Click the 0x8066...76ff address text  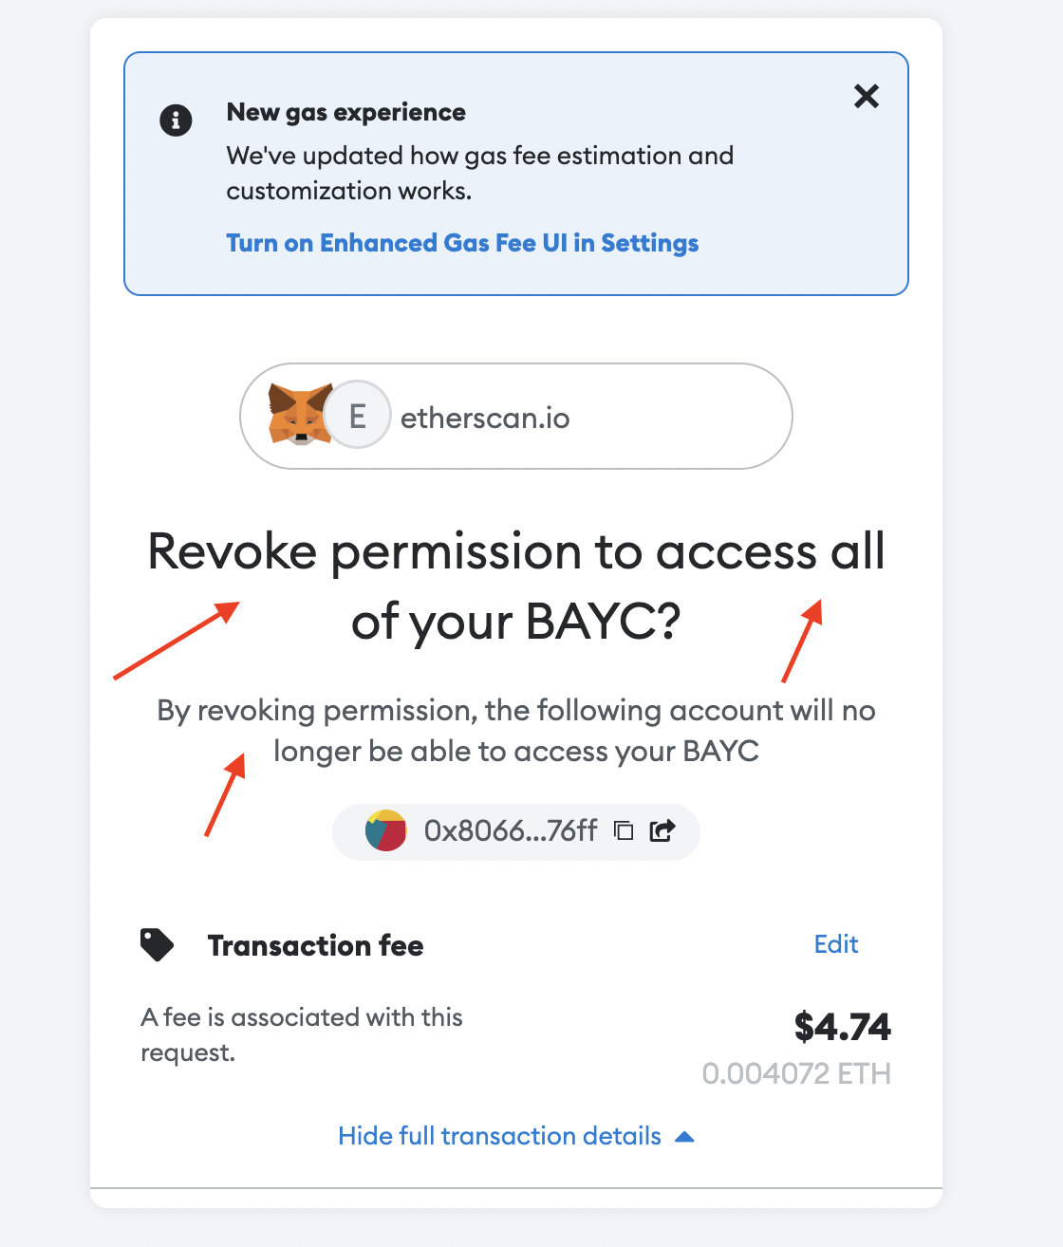511,831
